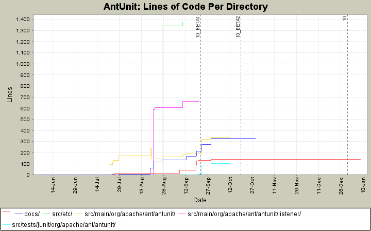Click the 29-Jul date tick label
The width and height of the screenshot is (371, 231).
(x=120, y=185)
